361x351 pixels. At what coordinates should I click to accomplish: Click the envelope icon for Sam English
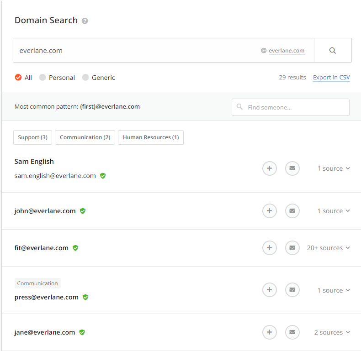click(x=292, y=168)
